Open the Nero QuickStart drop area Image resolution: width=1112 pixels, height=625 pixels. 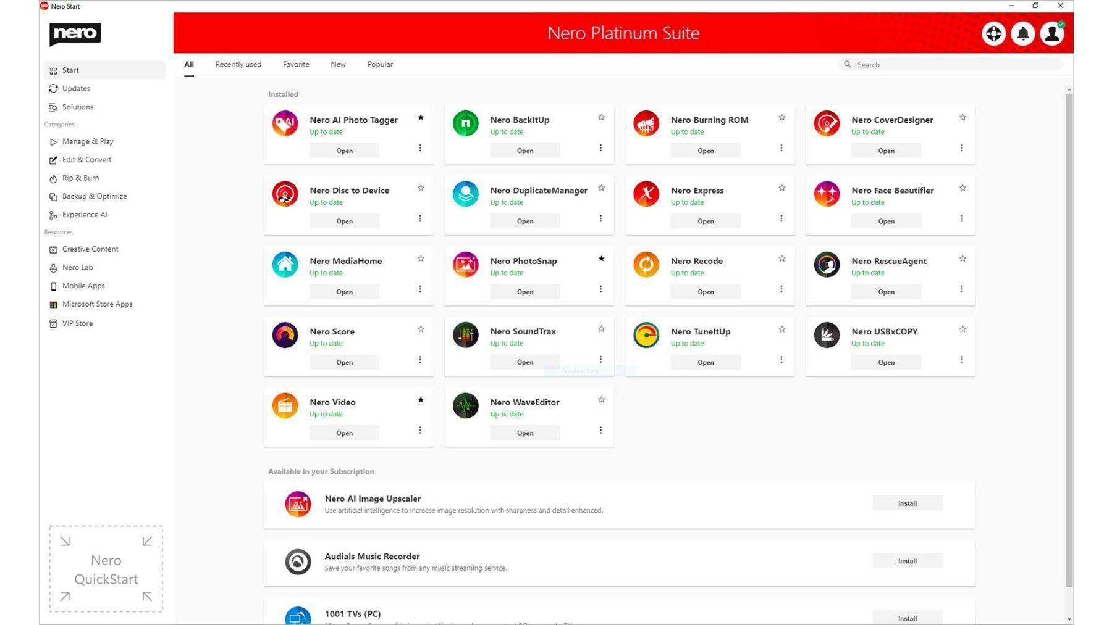click(x=106, y=569)
